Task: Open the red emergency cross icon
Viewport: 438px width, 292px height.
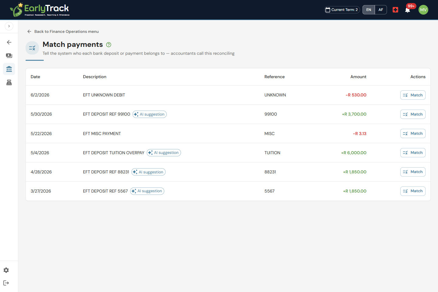Action: (x=395, y=10)
